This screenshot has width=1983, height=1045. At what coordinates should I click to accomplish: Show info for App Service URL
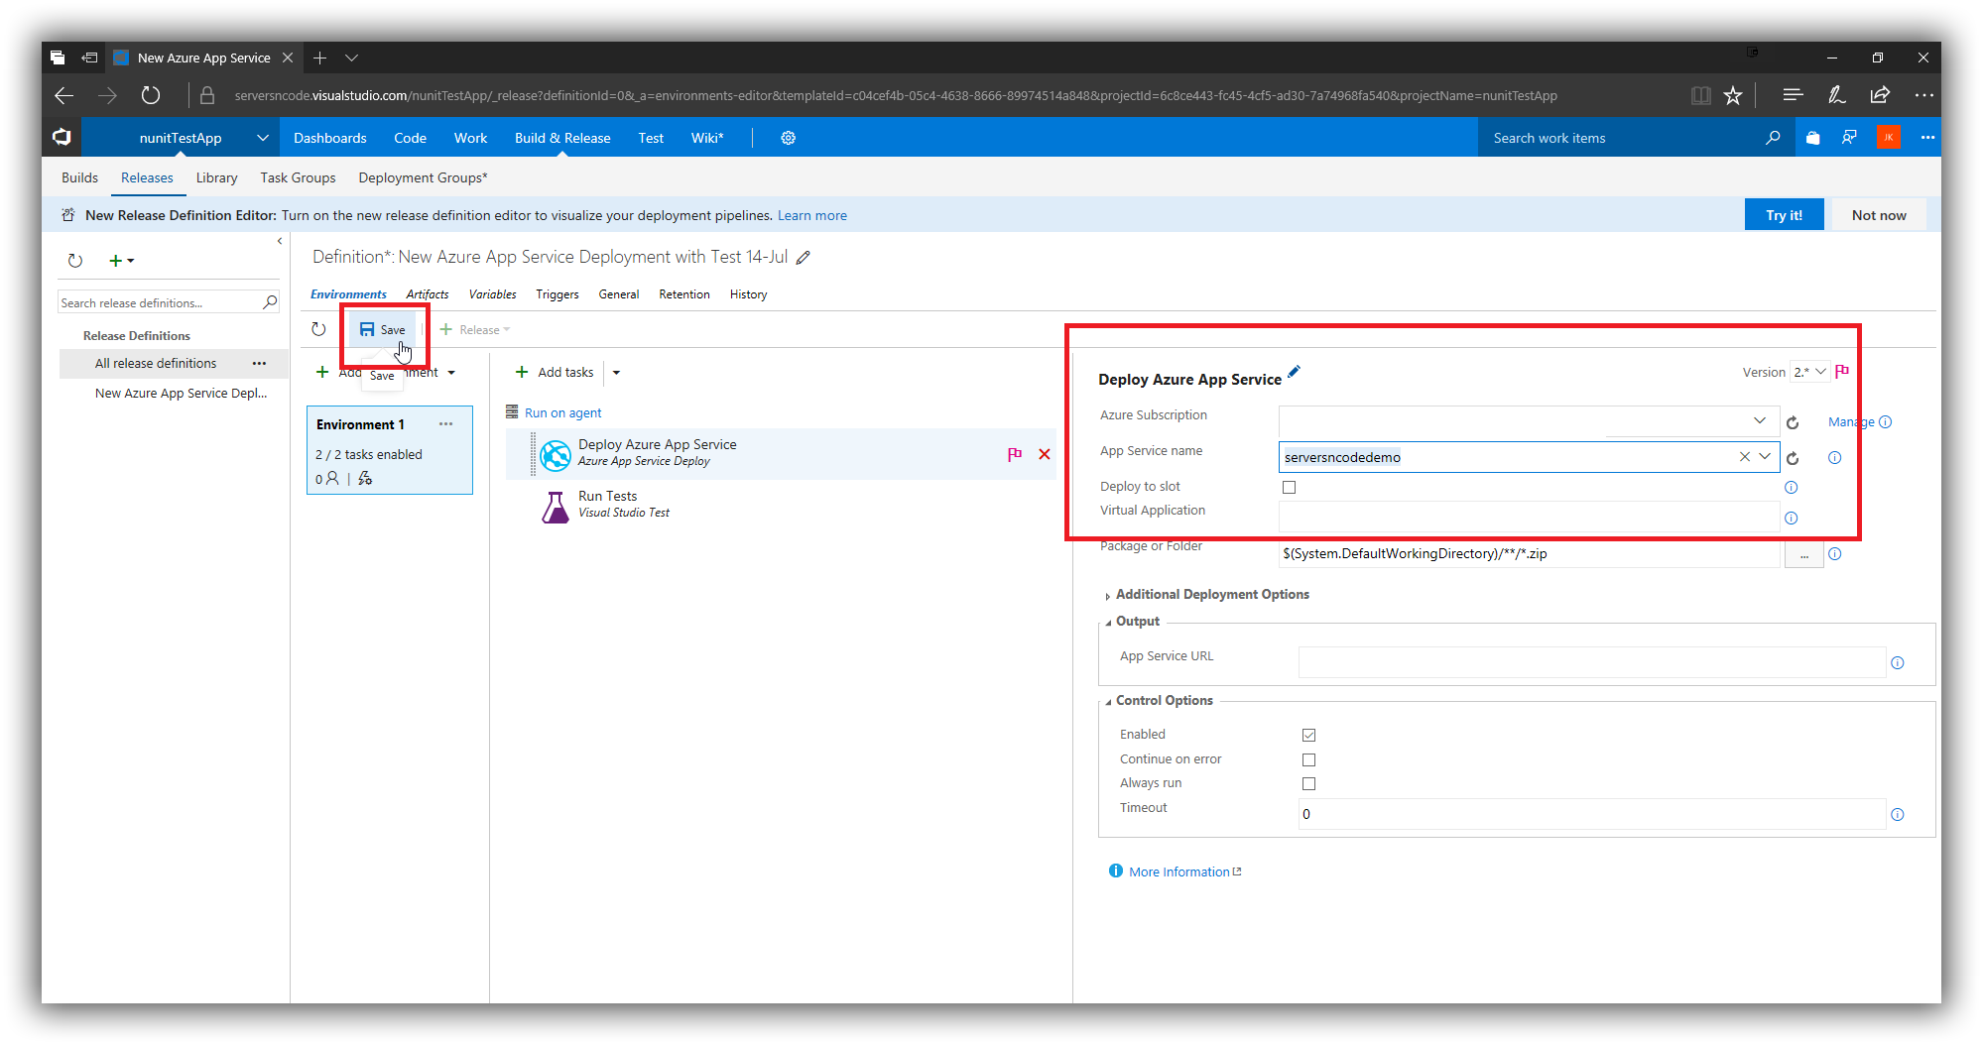[x=1897, y=663]
